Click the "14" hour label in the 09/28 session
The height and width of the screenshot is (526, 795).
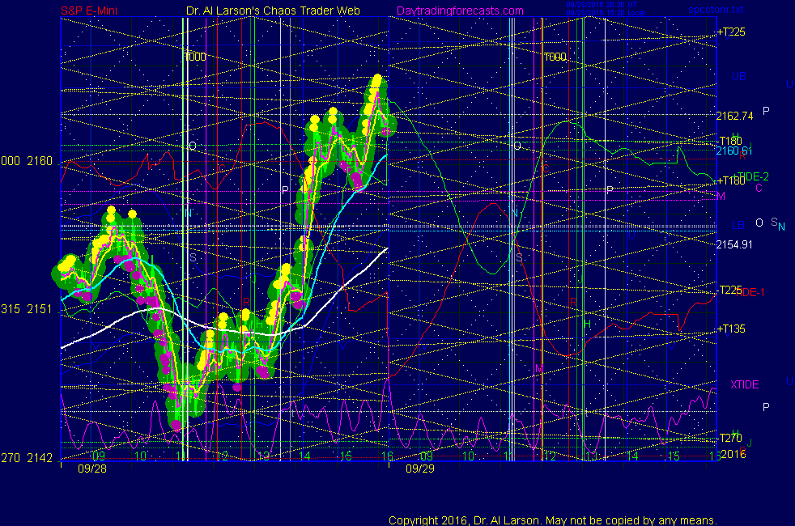304,456
